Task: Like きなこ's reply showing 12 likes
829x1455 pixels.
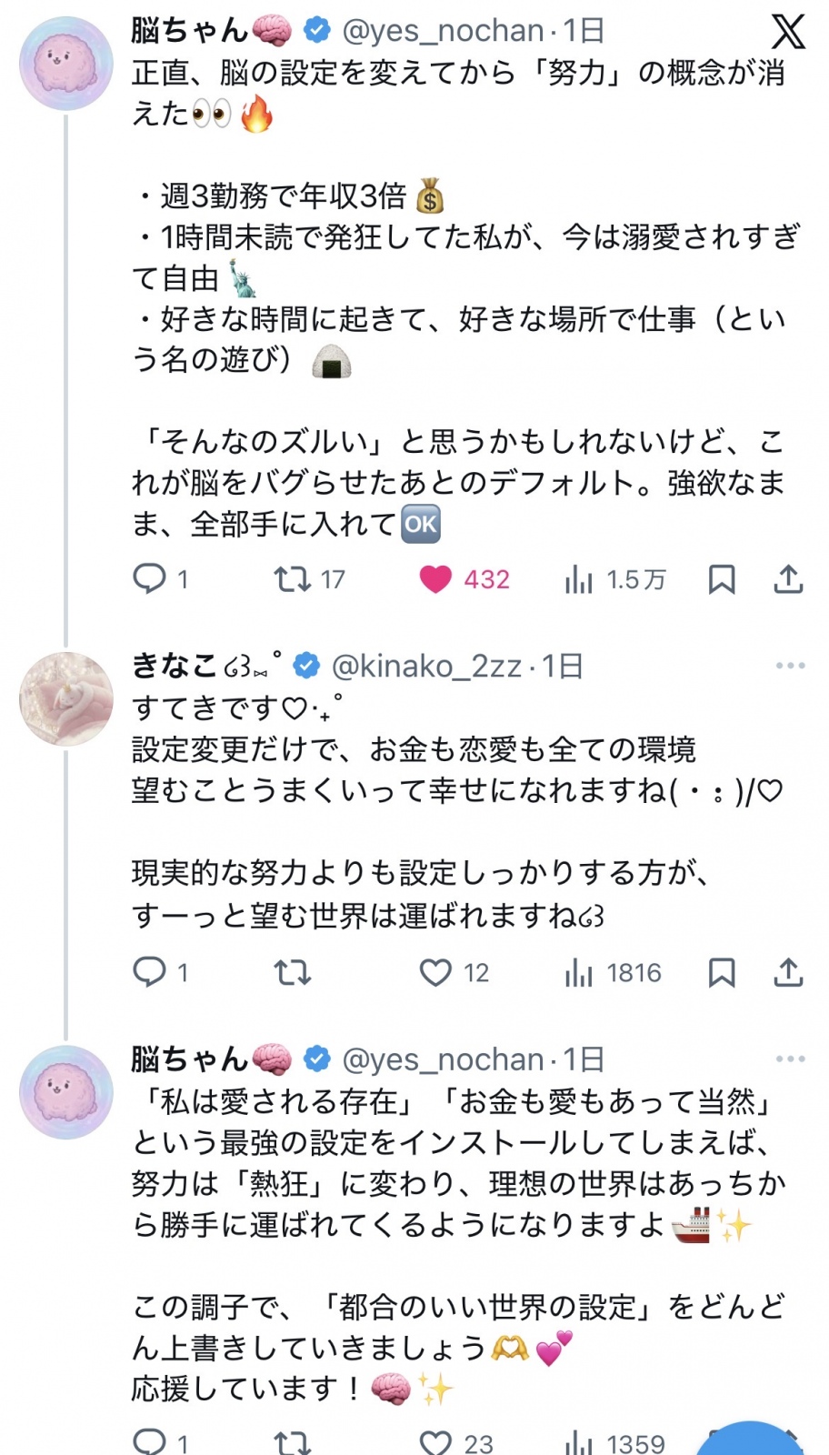Action: 437,972
